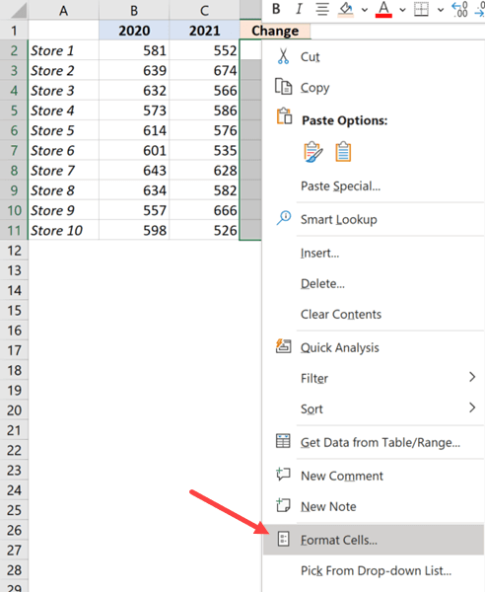Click the borders icon in mini toolbar

421,9
